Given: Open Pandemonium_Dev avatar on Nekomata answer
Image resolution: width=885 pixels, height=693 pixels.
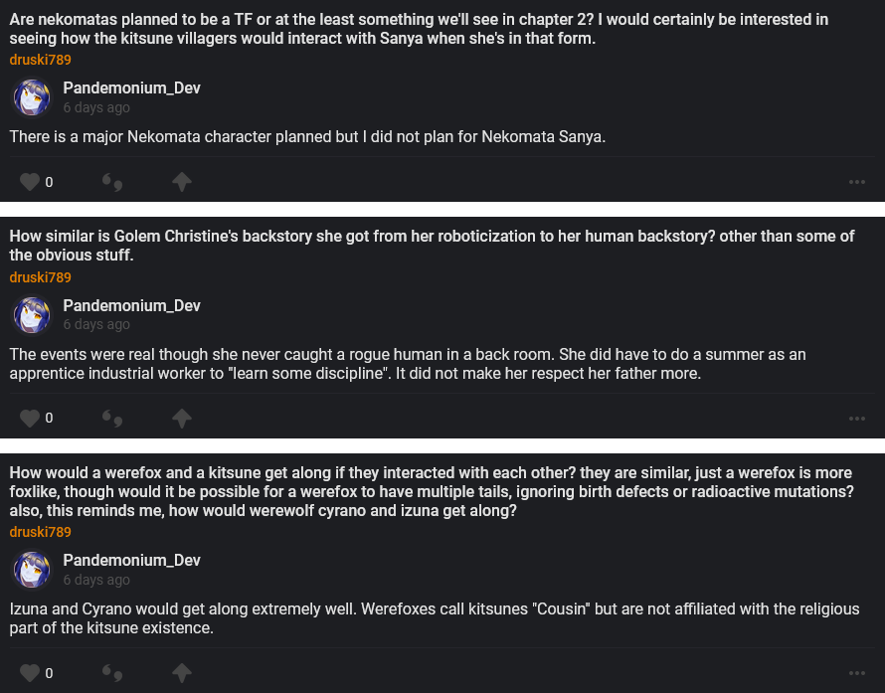Looking at the screenshot, I should 31,97.
